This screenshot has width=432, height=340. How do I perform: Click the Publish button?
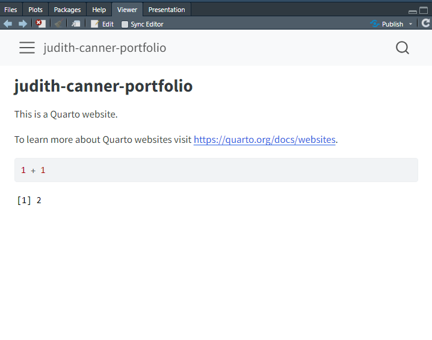click(x=387, y=24)
